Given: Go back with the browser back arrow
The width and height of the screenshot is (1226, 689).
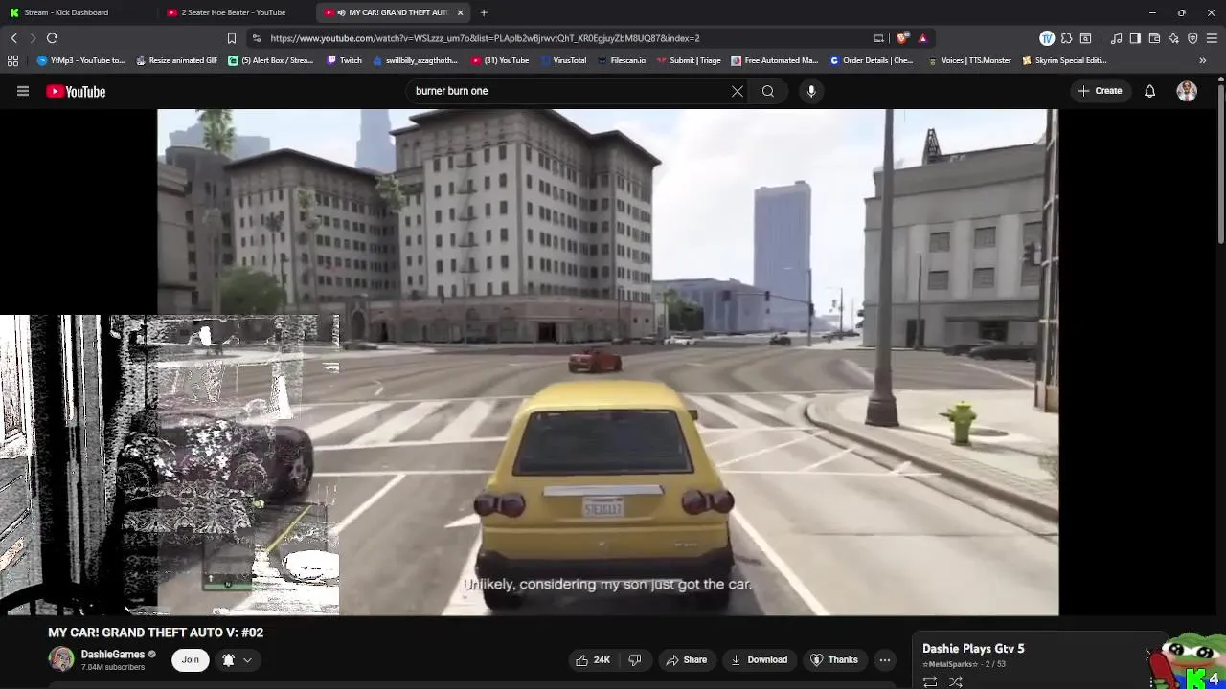Looking at the screenshot, I should 13,38.
